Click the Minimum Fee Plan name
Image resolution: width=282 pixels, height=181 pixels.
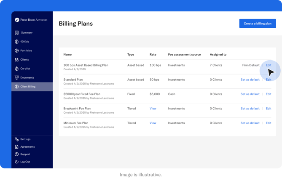(x=76, y=123)
